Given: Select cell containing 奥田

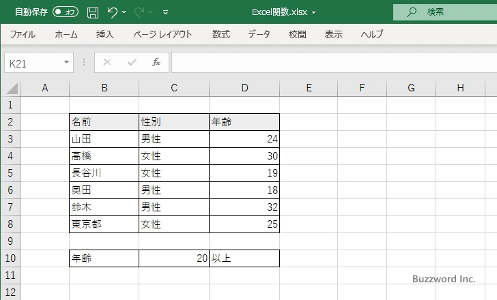Looking at the screenshot, I should point(104,190).
